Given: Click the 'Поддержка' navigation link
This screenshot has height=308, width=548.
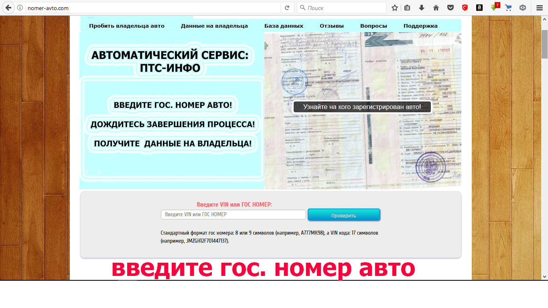Looking at the screenshot, I should pyautogui.click(x=420, y=26).
